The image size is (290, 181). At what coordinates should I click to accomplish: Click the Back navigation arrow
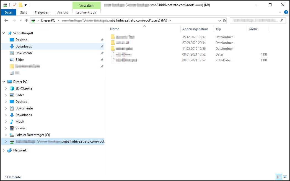click(6, 20)
